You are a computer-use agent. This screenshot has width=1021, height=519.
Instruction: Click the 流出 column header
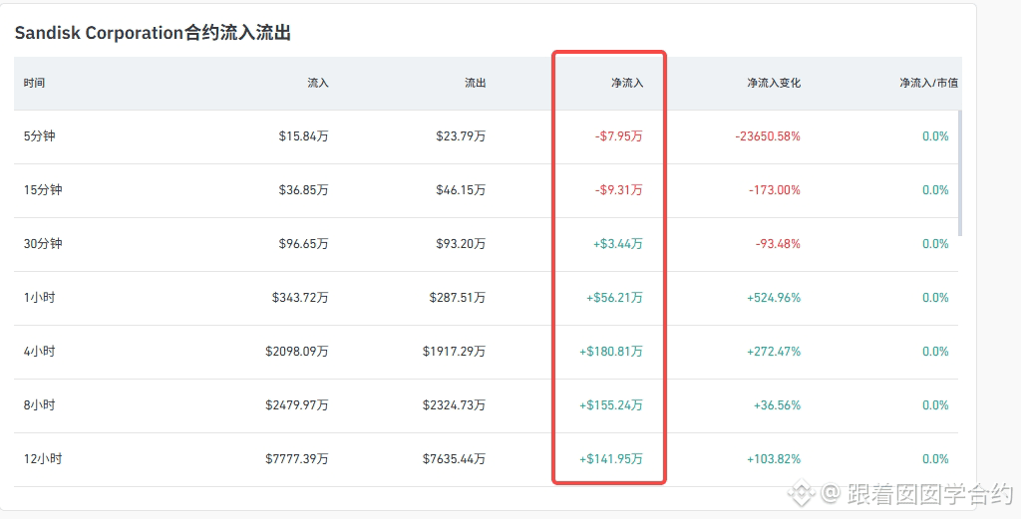pyautogui.click(x=475, y=83)
